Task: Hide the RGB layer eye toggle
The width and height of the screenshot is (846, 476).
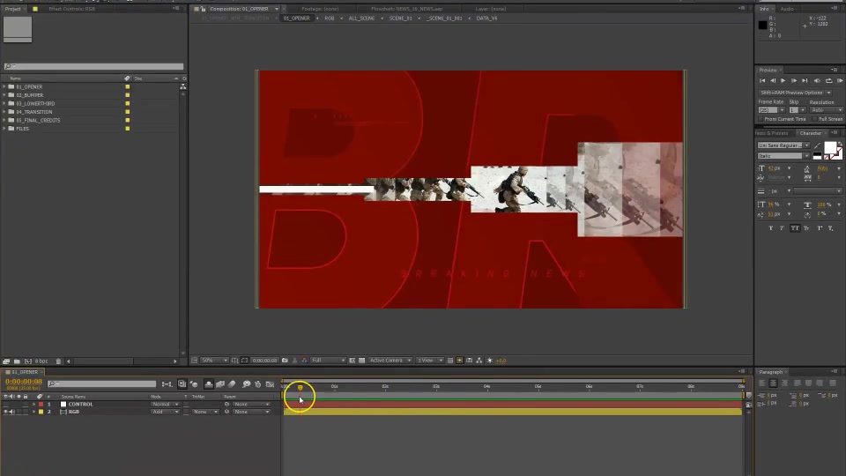Action: [x=6, y=412]
